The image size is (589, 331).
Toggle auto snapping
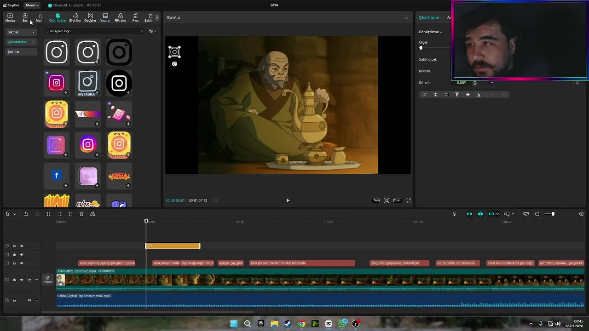(480, 214)
